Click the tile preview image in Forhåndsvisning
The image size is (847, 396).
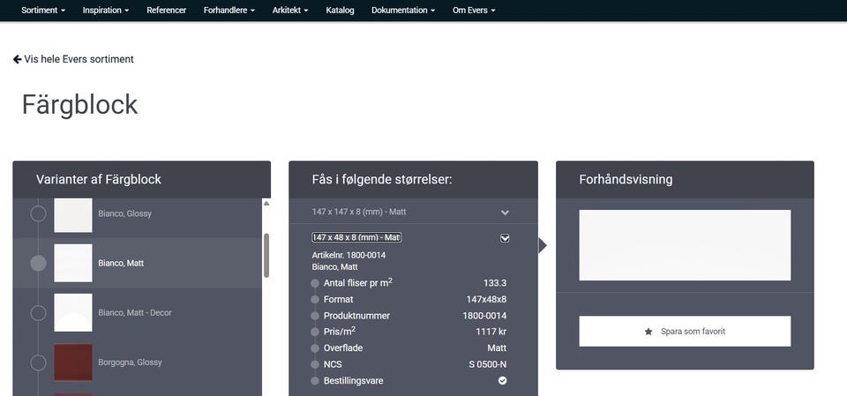(685, 245)
